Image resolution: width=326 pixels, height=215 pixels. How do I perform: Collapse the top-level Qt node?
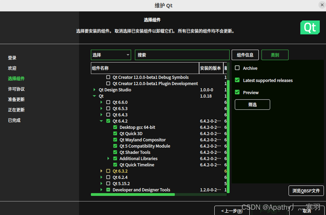94,96
